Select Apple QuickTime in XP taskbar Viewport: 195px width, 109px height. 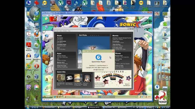[x=89, y=97]
